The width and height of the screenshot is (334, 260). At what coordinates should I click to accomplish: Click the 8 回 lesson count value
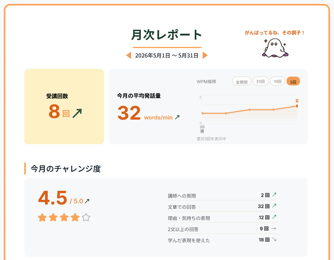pos(59,111)
